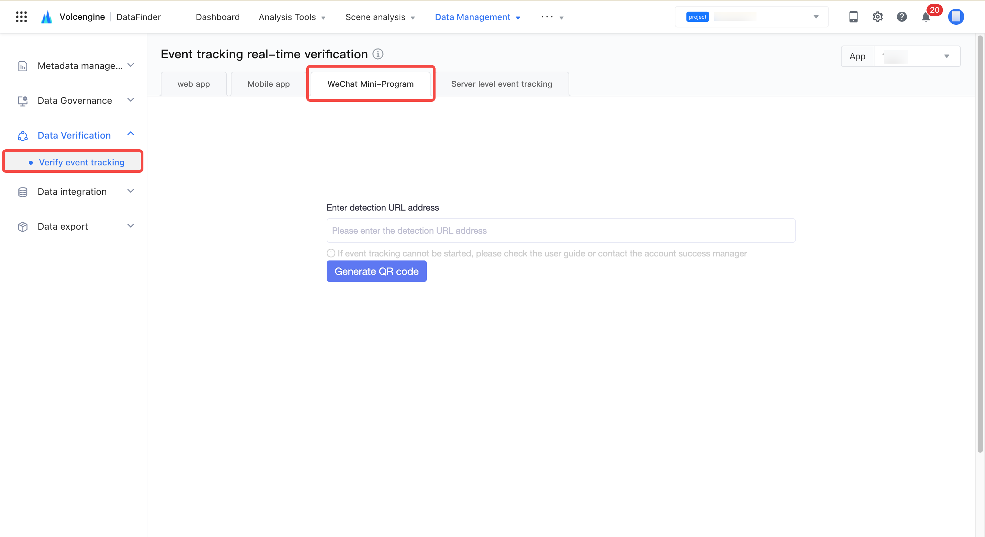Open the app grid launcher icon
The height and width of the screenshot is (537, 985).
(x=21, y=17)
